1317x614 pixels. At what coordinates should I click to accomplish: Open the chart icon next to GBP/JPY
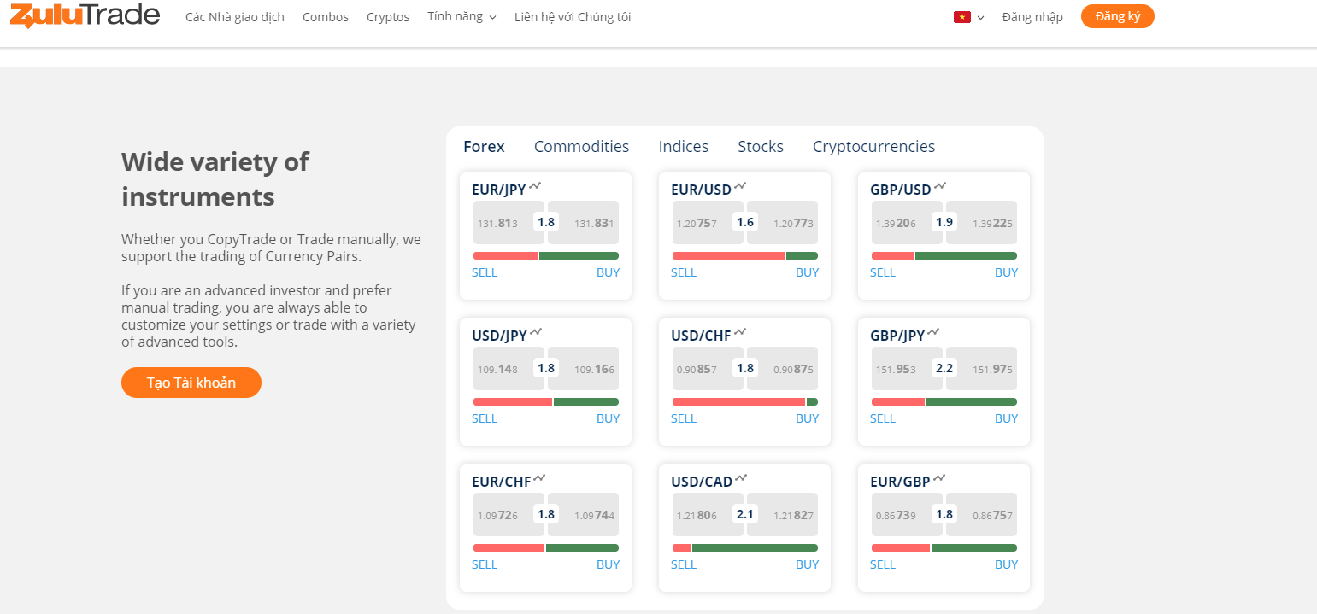(x=934, y=331)
